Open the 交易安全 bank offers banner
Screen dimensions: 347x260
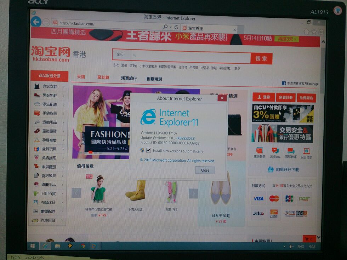(x=283, y=133)
